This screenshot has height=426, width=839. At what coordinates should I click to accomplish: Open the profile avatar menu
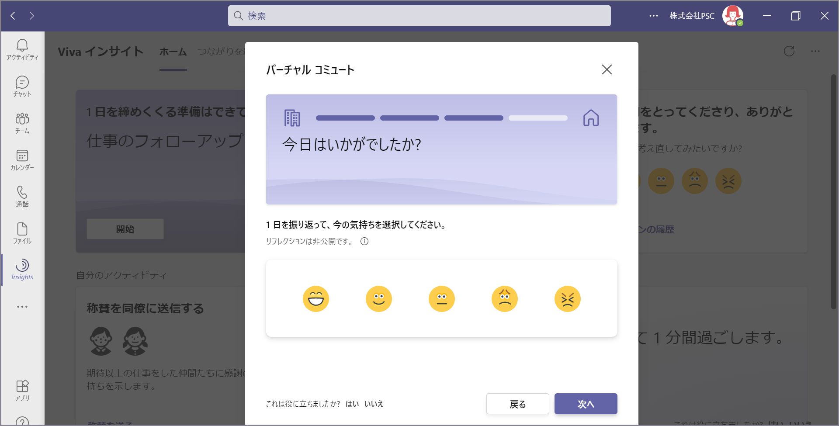(x=732, y=16)
